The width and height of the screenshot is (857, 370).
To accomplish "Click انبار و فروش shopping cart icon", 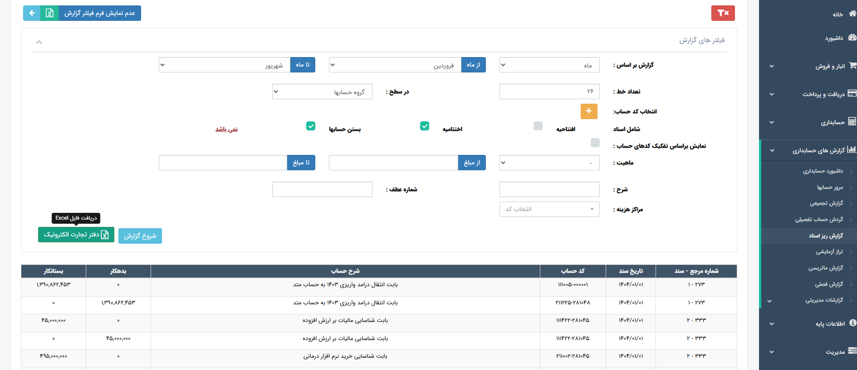I will click(852, 66).
